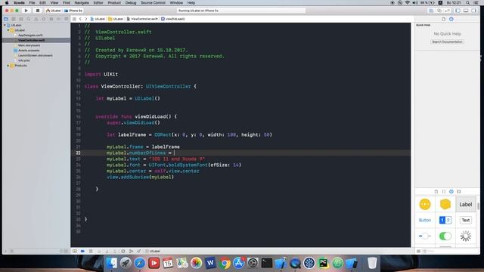Select the Switch object in library
484x272 pixels.
click(x=445, y=236)
